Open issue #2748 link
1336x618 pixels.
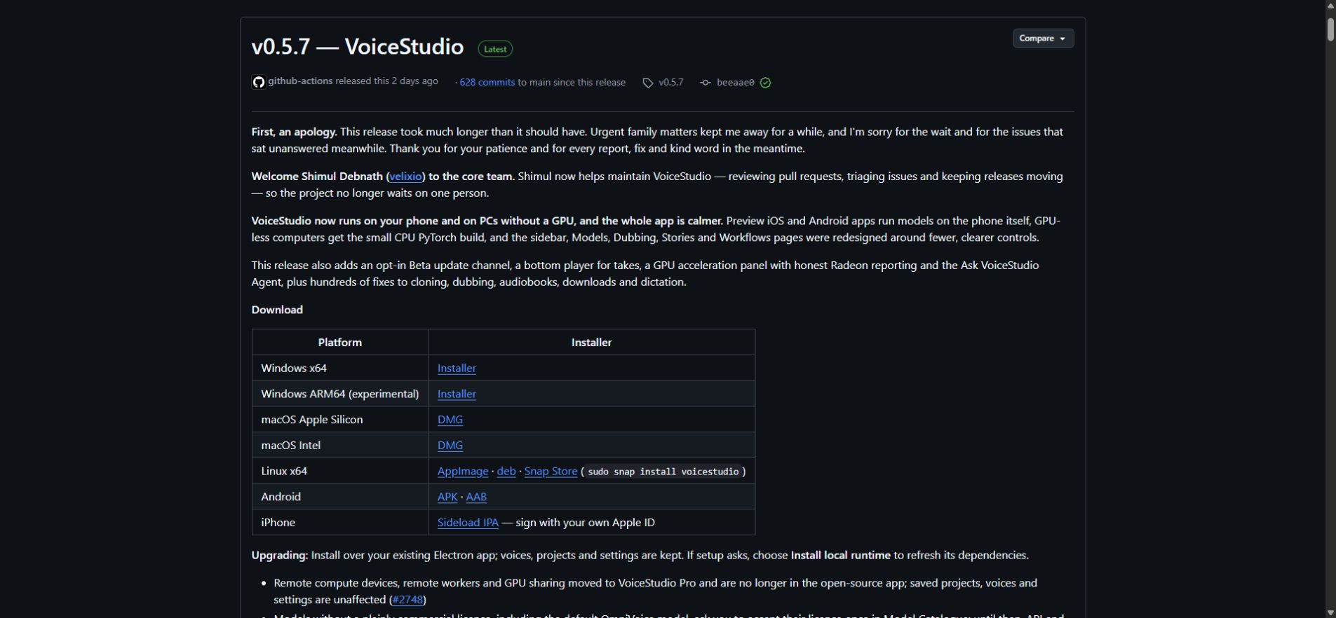(x=407, y=600)
